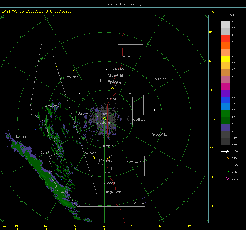
Task: Click the 2021/05/06 19:07:16 UTC timestamp
Action: [x=37, y=11]
